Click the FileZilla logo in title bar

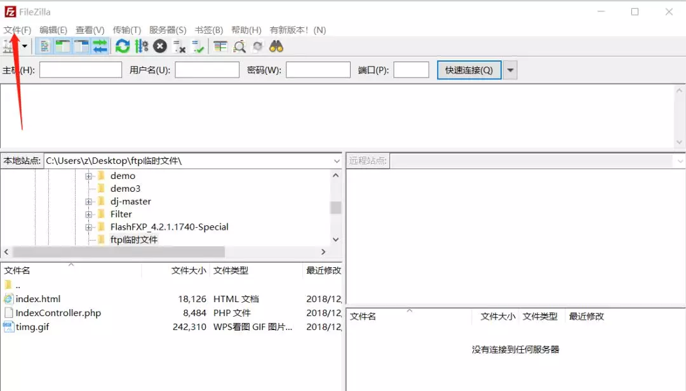click(x=11, y=12)
